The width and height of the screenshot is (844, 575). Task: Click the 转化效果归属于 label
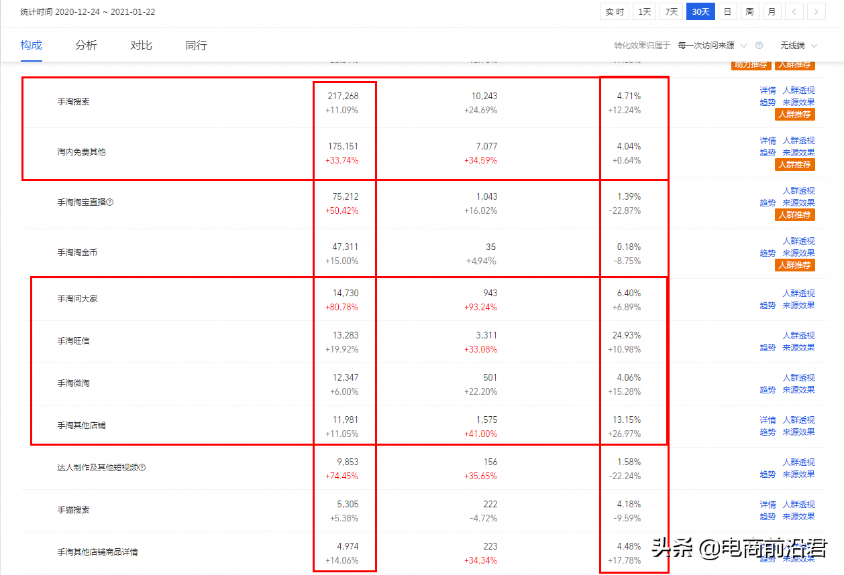coord(642,46)
